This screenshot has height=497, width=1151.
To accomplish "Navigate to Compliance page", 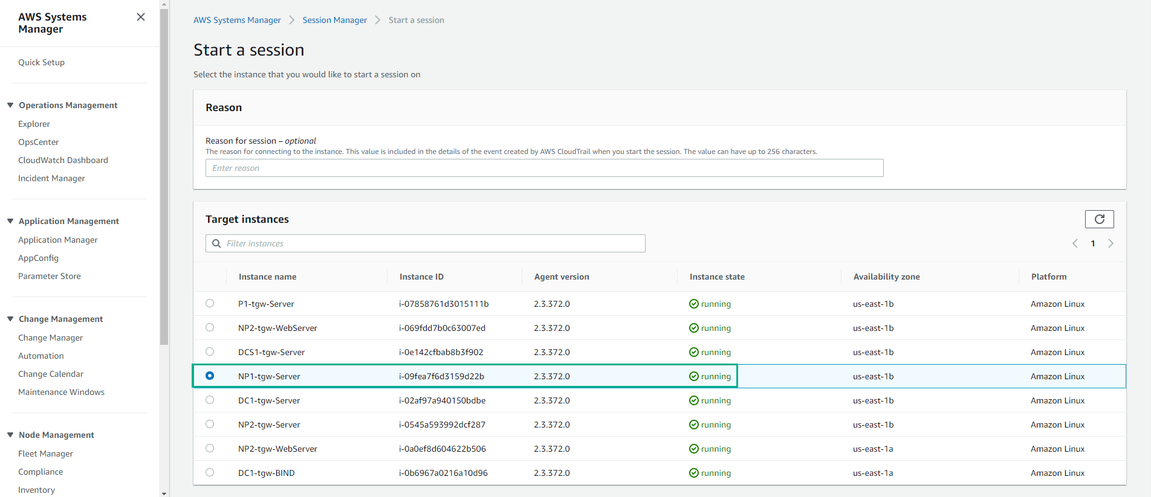I will (x=41, y=472).
